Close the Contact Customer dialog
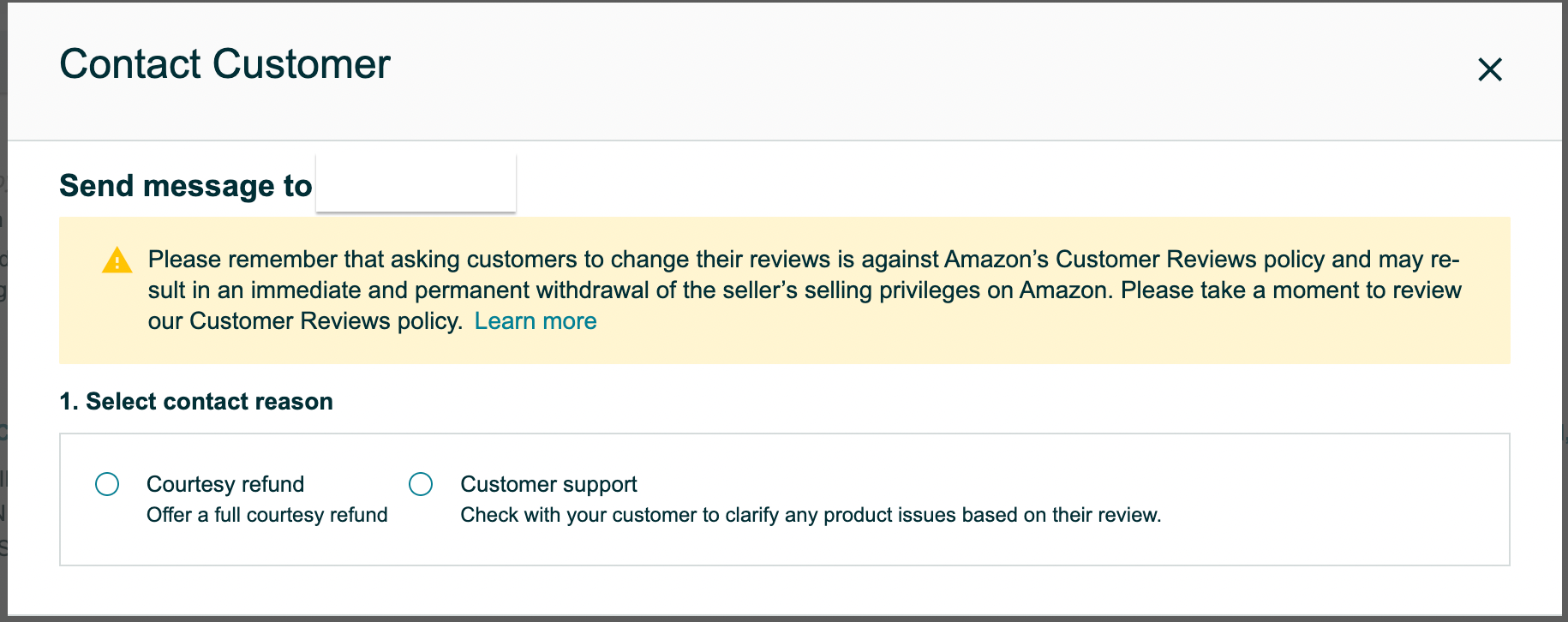The height and width of the screenshot is (622, 1568). (1490, 69)
